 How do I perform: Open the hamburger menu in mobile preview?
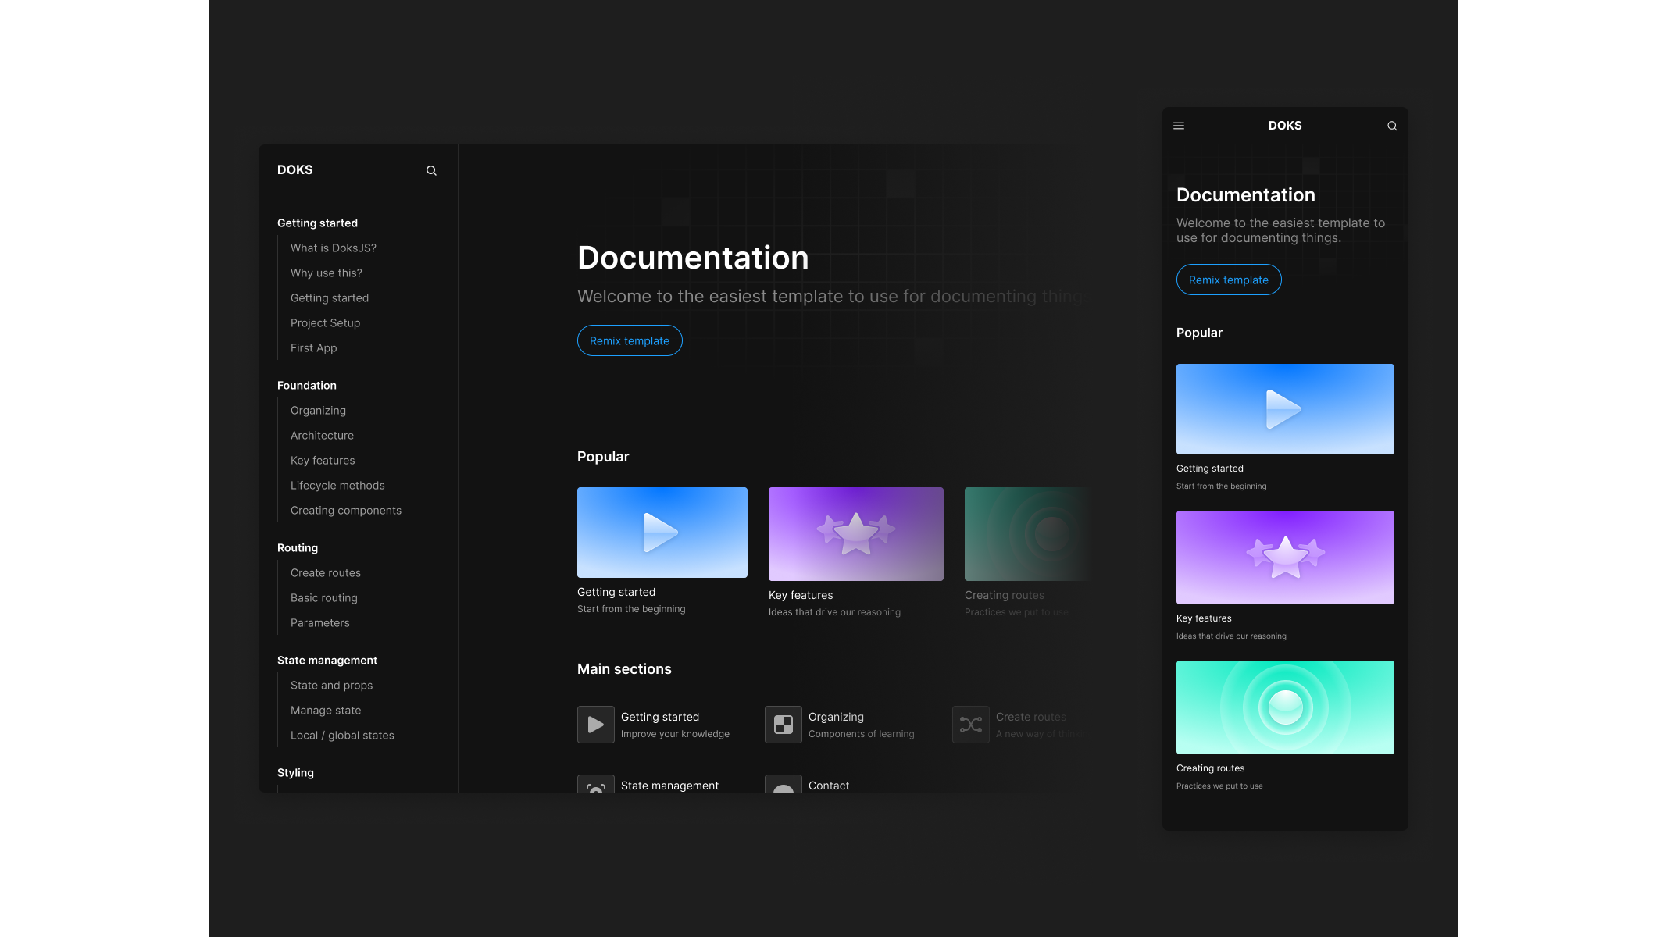coord(1179,126)
